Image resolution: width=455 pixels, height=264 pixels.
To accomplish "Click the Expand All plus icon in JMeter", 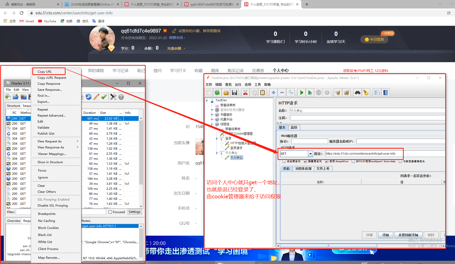I will point(274,93).
